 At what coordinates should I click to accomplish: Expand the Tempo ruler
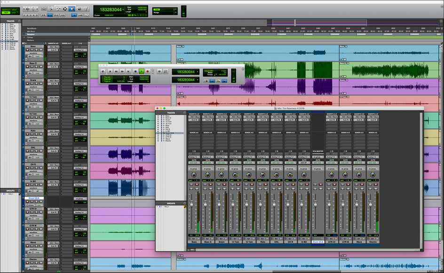pos(24,37)
